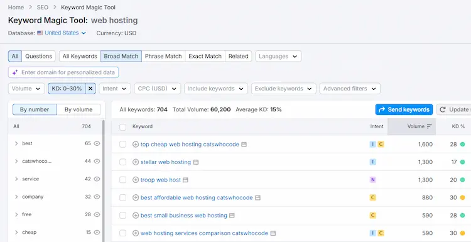Toggle eye icon for 'best' group
Image resolution: width=471 pixels, height=242 pixels.
point(97,143)
